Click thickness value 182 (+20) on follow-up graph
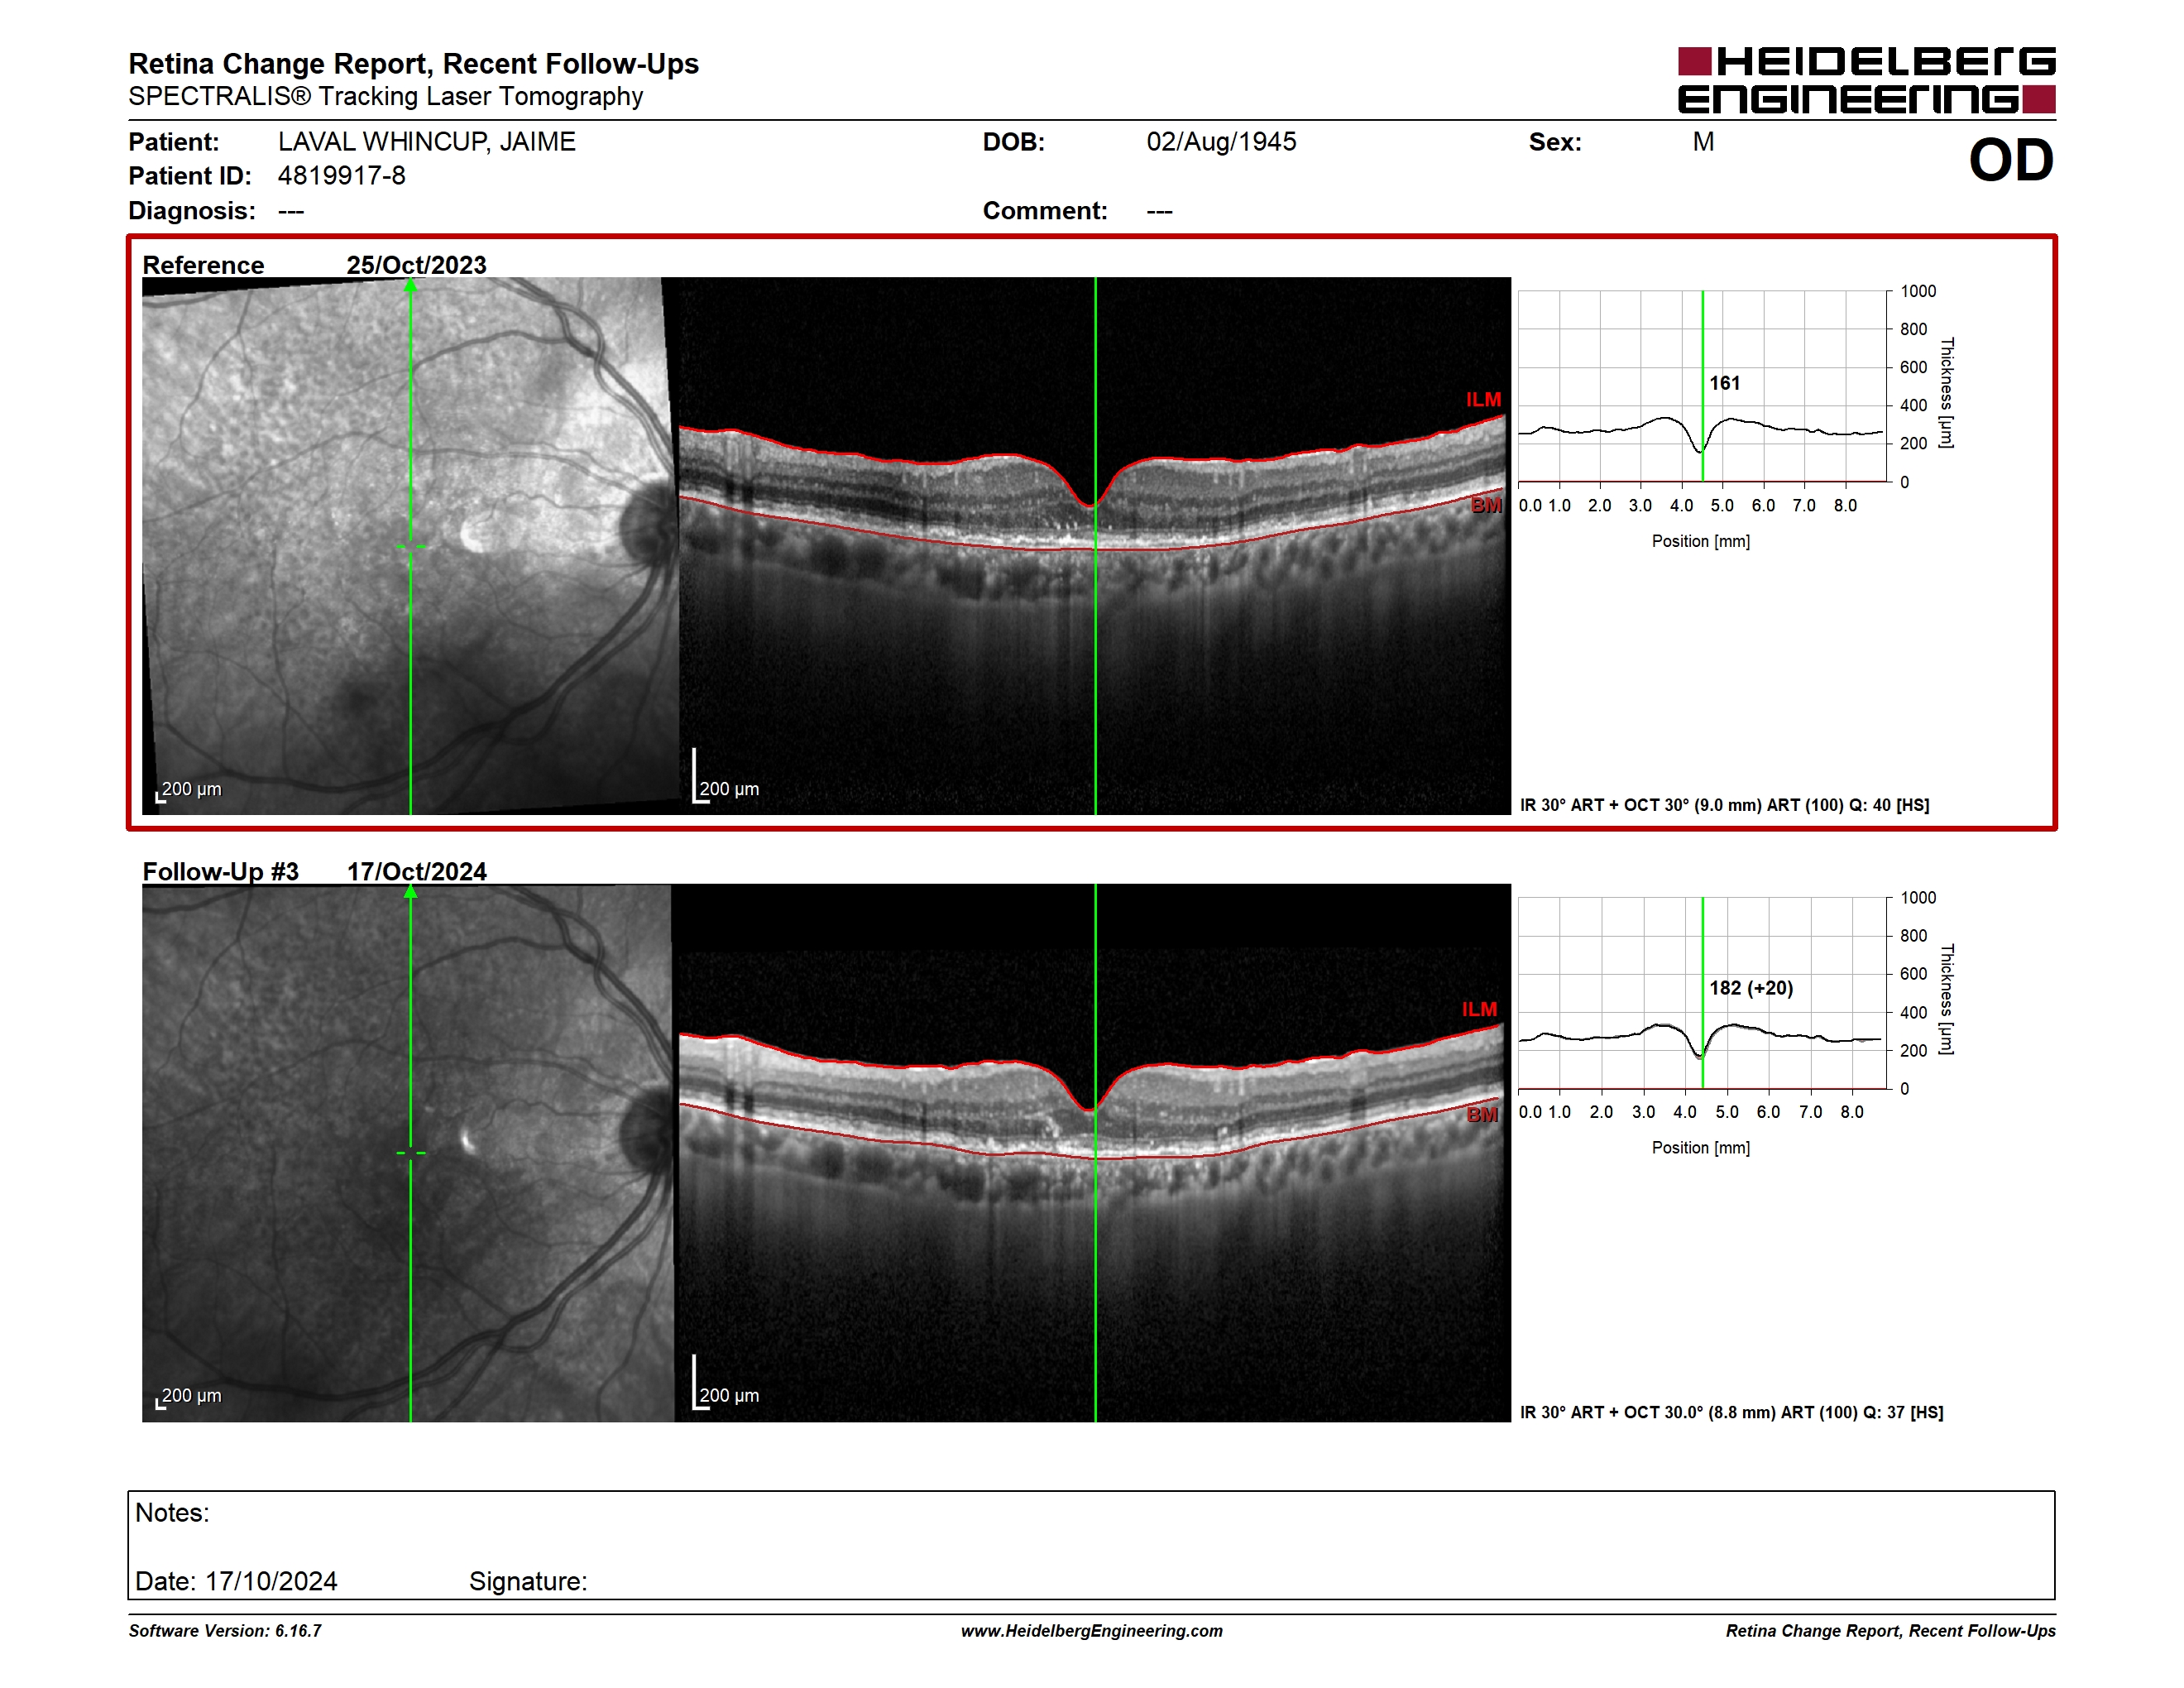Image resolution: width=2184 pixels, height=1688 pixels. [x=1751, y=988]
